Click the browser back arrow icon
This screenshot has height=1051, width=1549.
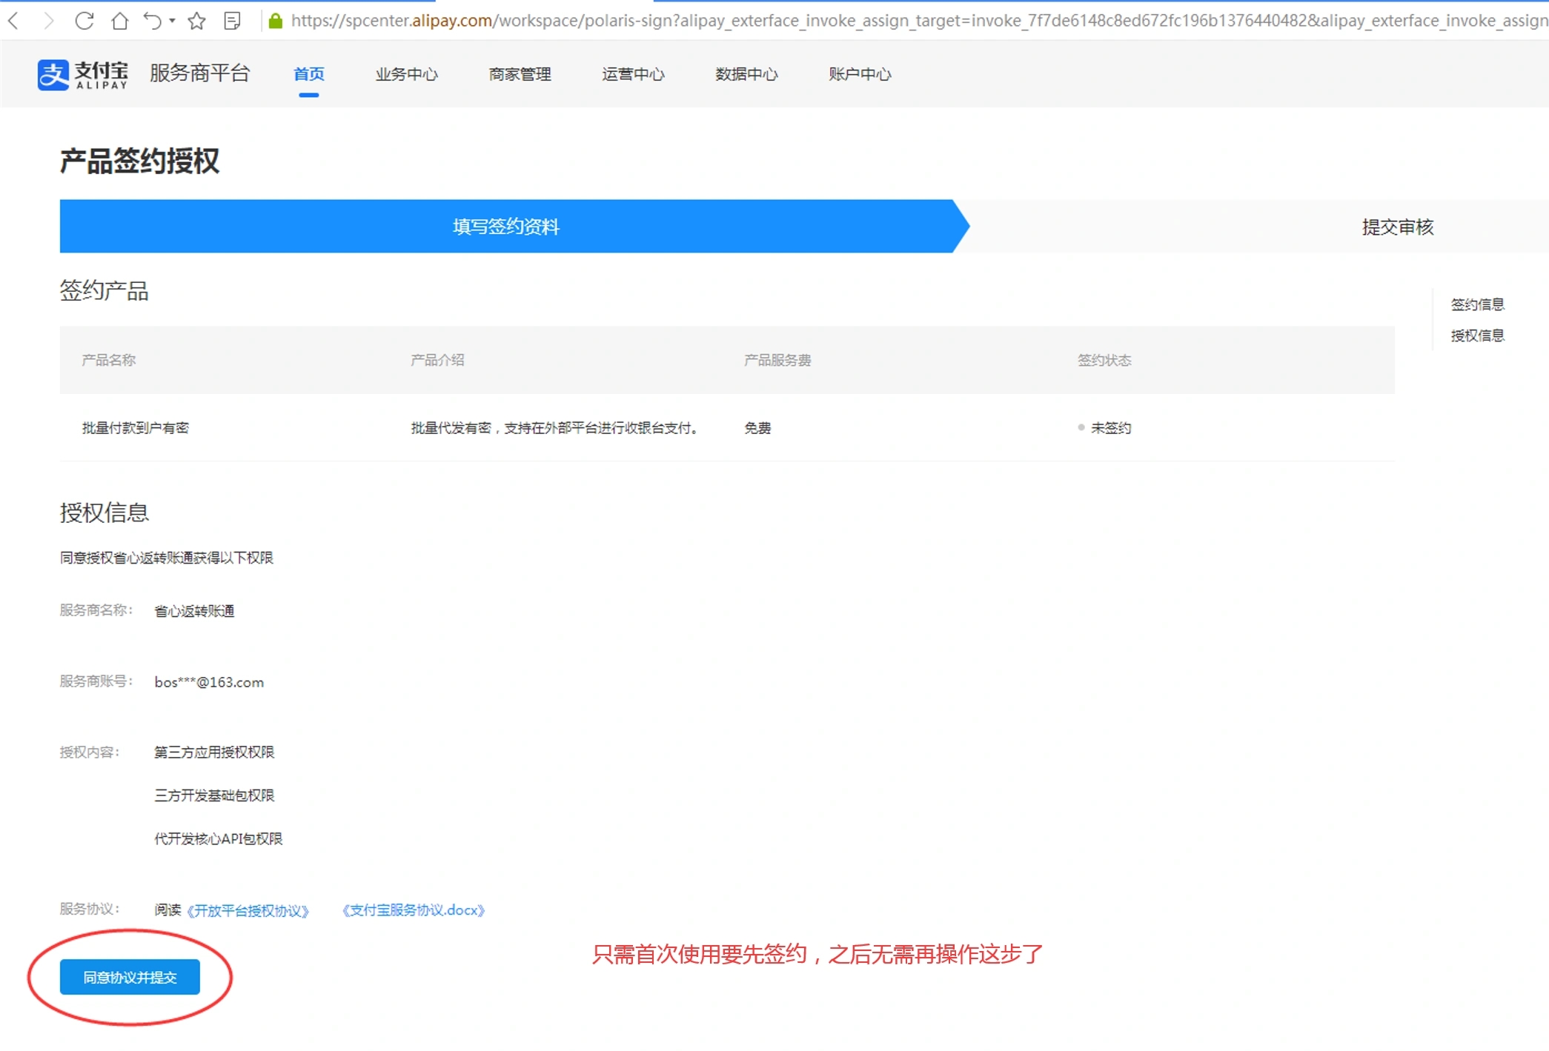coord(13,21)
